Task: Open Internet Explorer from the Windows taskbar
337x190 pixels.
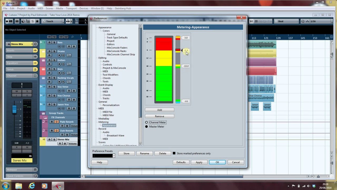Action: pyautogui.click(x=32, y=186)
